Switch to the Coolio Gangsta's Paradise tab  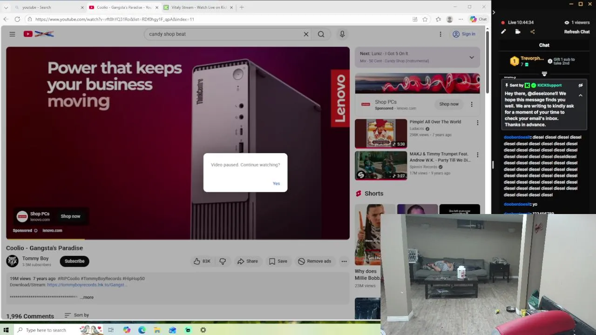(123, 7)
